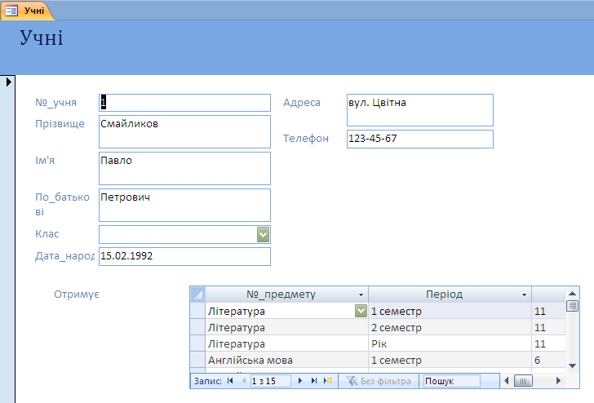The image size is (594, 403).
Task: Click the subform select-all corner box
Action: click(197, 294)
